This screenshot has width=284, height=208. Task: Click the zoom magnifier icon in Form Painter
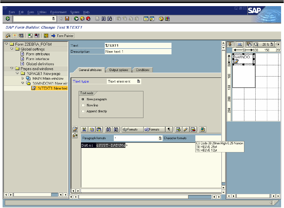tap(256, 44)
